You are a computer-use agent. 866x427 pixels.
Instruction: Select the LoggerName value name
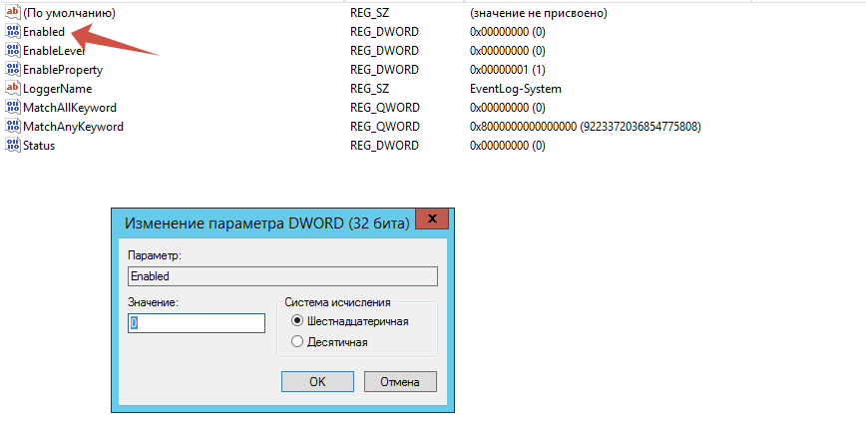pos(58,89)
